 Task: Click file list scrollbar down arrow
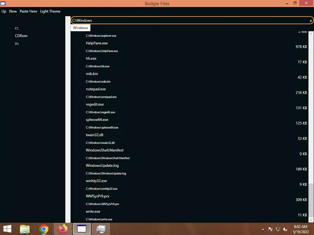[311, 220]
